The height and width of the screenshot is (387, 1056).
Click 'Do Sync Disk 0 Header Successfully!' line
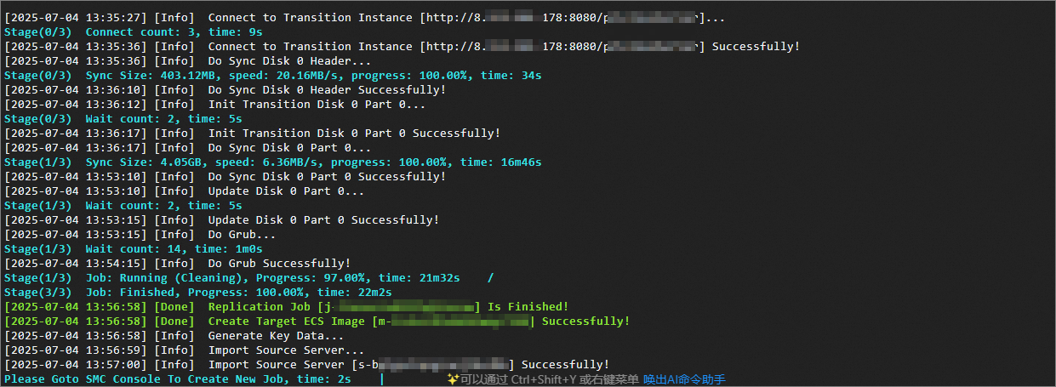225,89
